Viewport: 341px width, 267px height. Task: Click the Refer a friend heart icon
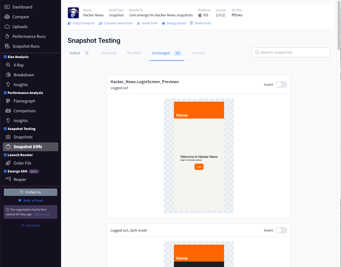click(20, 201)
